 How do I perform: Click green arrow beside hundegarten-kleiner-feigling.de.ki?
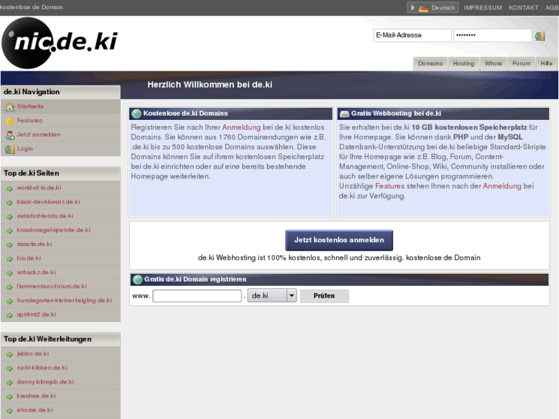[x=10, y=301]
